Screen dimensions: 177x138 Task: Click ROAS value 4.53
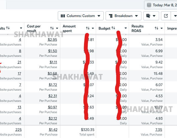(x=159, y=96)
